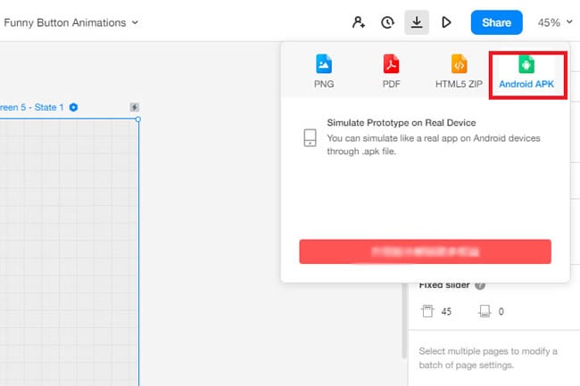Click the red download button in export panel
580x386 pixels.
pyautogui.click(x=425, y=251)
